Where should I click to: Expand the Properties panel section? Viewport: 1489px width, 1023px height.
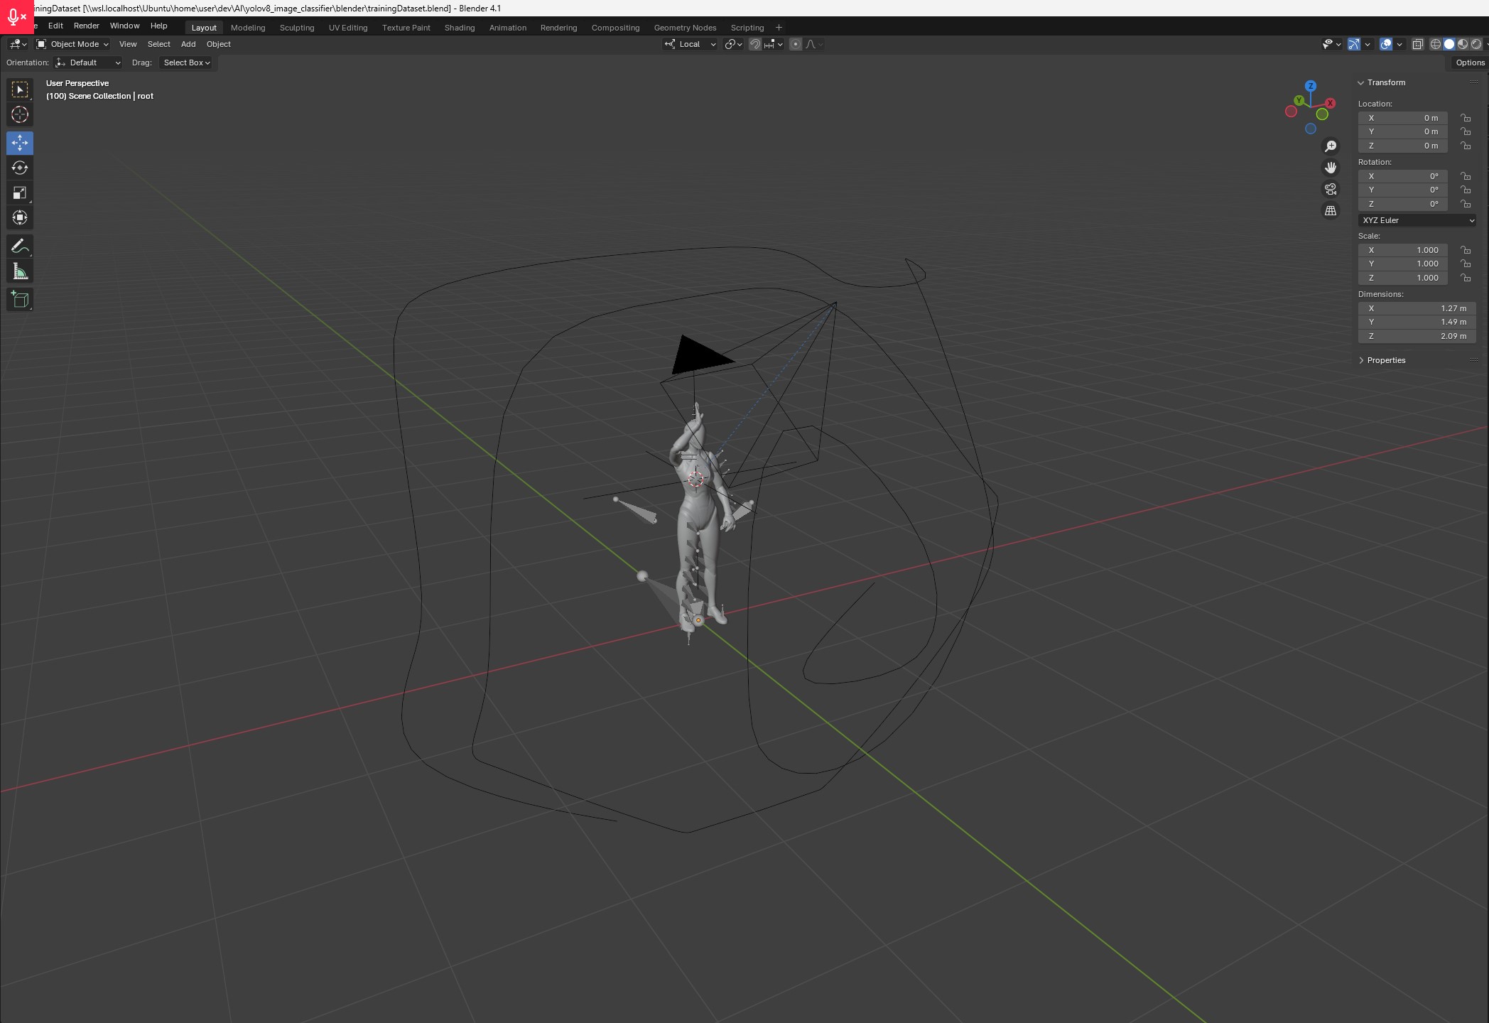[x=1385, y=360]
